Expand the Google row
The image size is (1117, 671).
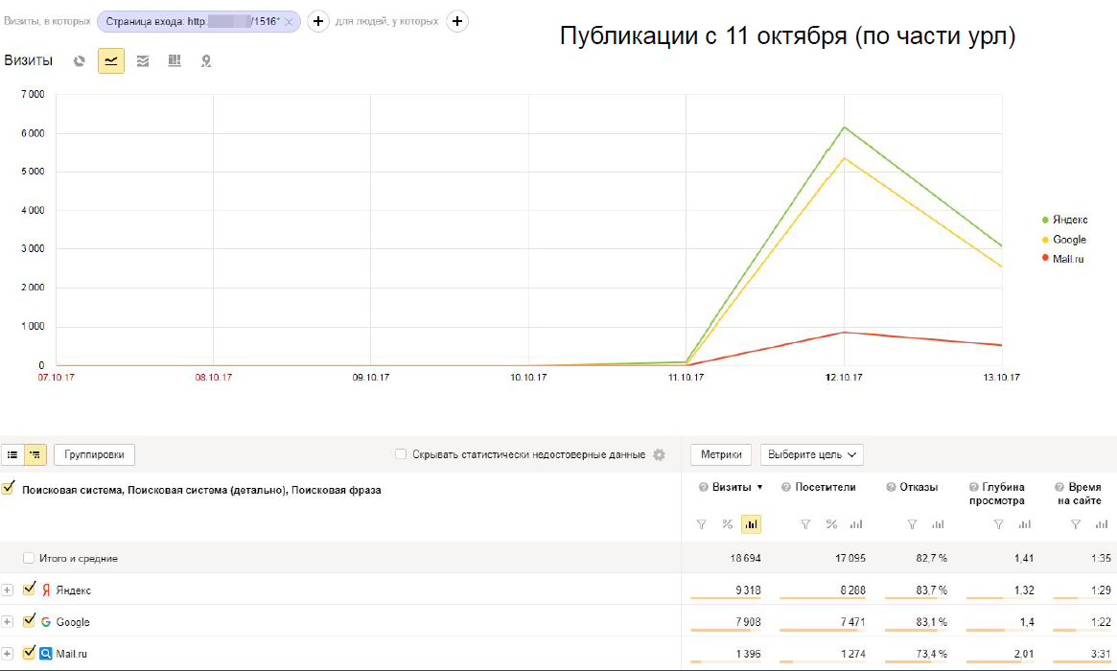8,622
